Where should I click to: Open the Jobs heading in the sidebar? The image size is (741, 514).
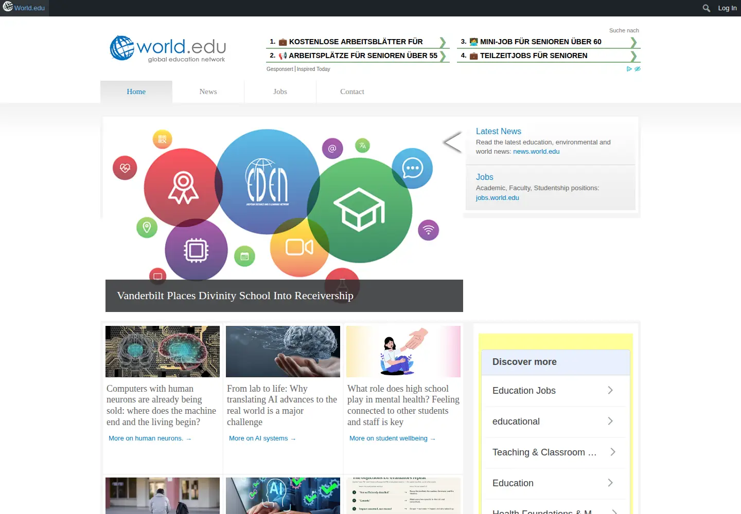(485, 177)
